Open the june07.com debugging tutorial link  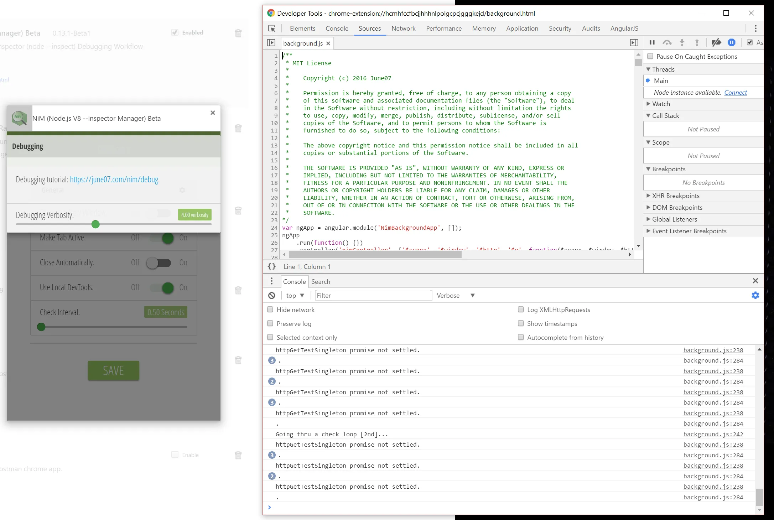[114, 180]
